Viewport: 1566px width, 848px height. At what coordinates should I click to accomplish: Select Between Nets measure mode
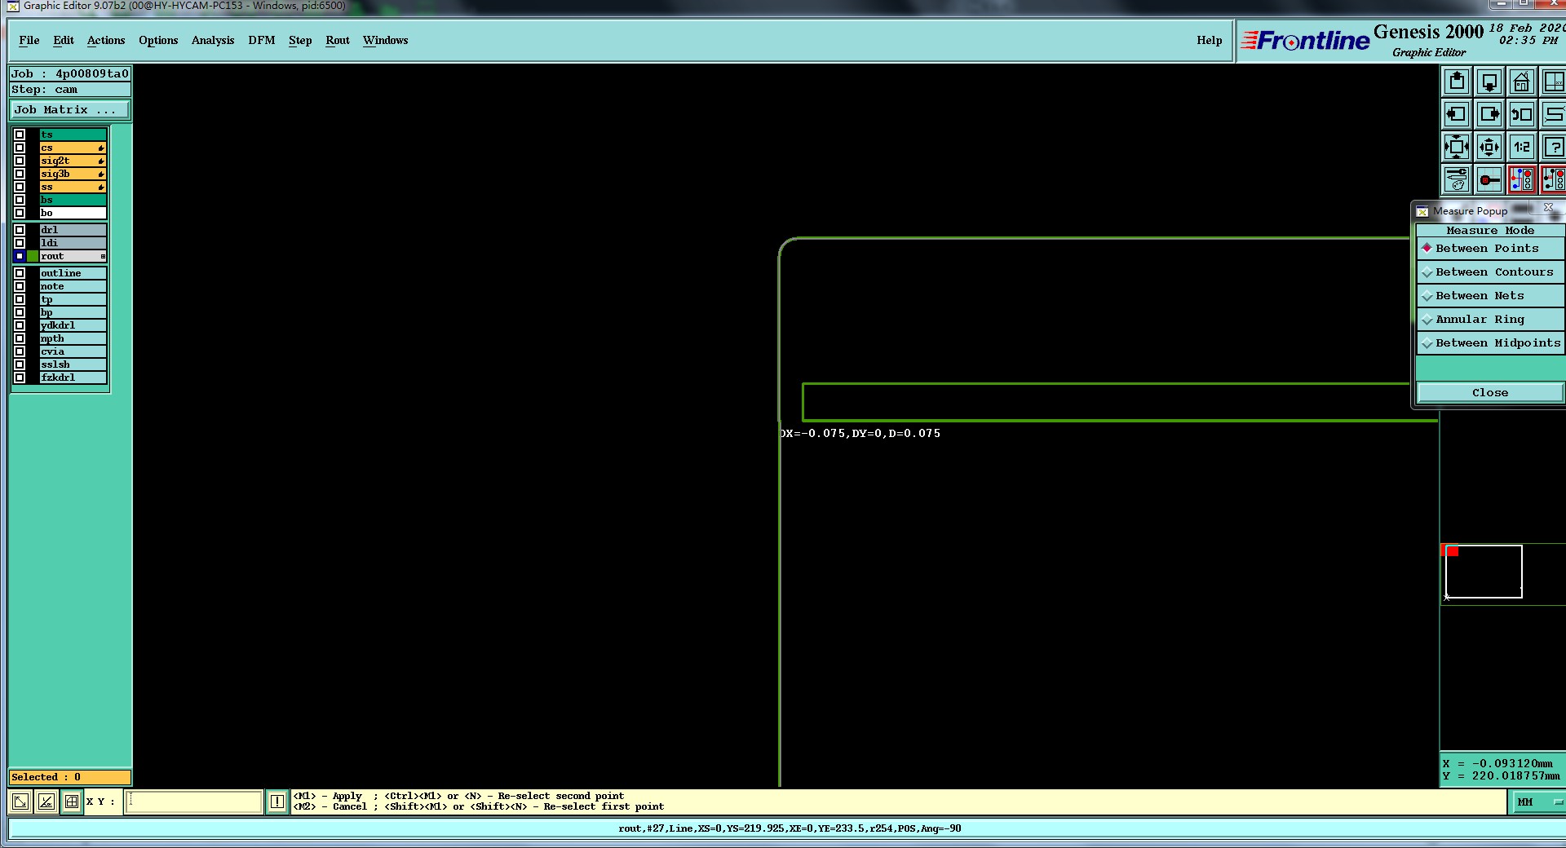[1490, 295]
